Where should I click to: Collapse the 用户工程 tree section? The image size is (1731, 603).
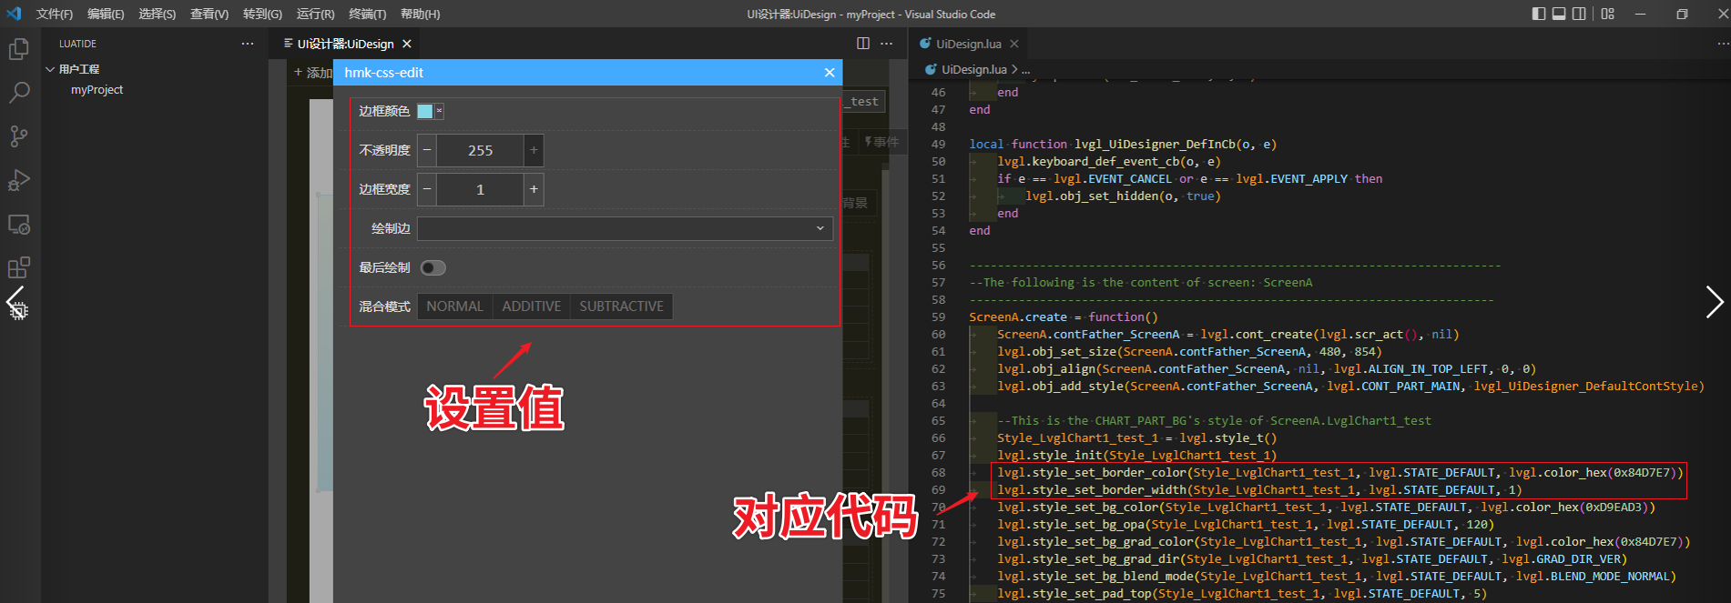(51, 69)
